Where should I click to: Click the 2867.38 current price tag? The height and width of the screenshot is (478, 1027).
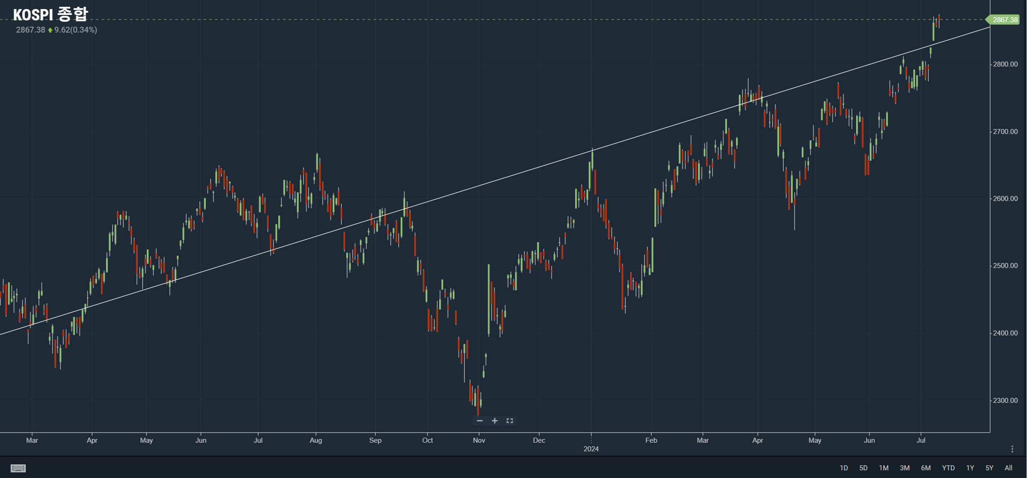(x=1003, y=20)
